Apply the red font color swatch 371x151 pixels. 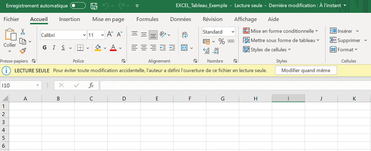(x=113, y=48)
